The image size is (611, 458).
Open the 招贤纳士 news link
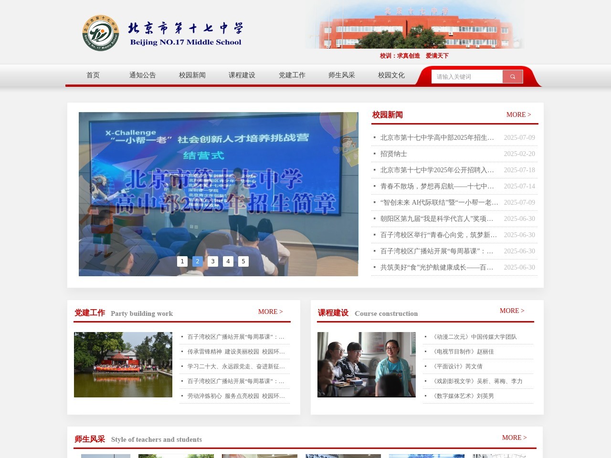[394, 154]
